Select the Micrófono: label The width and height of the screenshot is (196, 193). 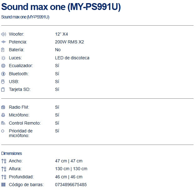(x=19, y=115)
